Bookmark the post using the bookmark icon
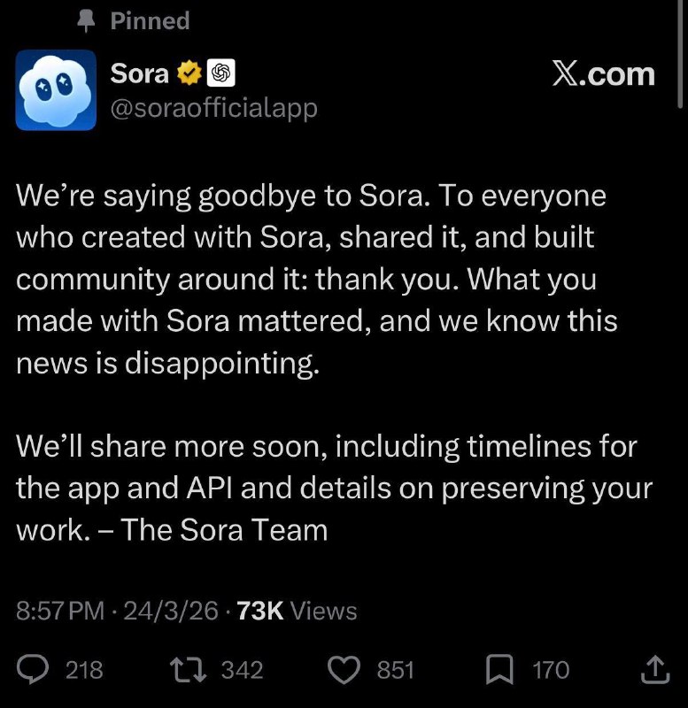The width and height of the screenshot is (688, 708). (500, 671)
